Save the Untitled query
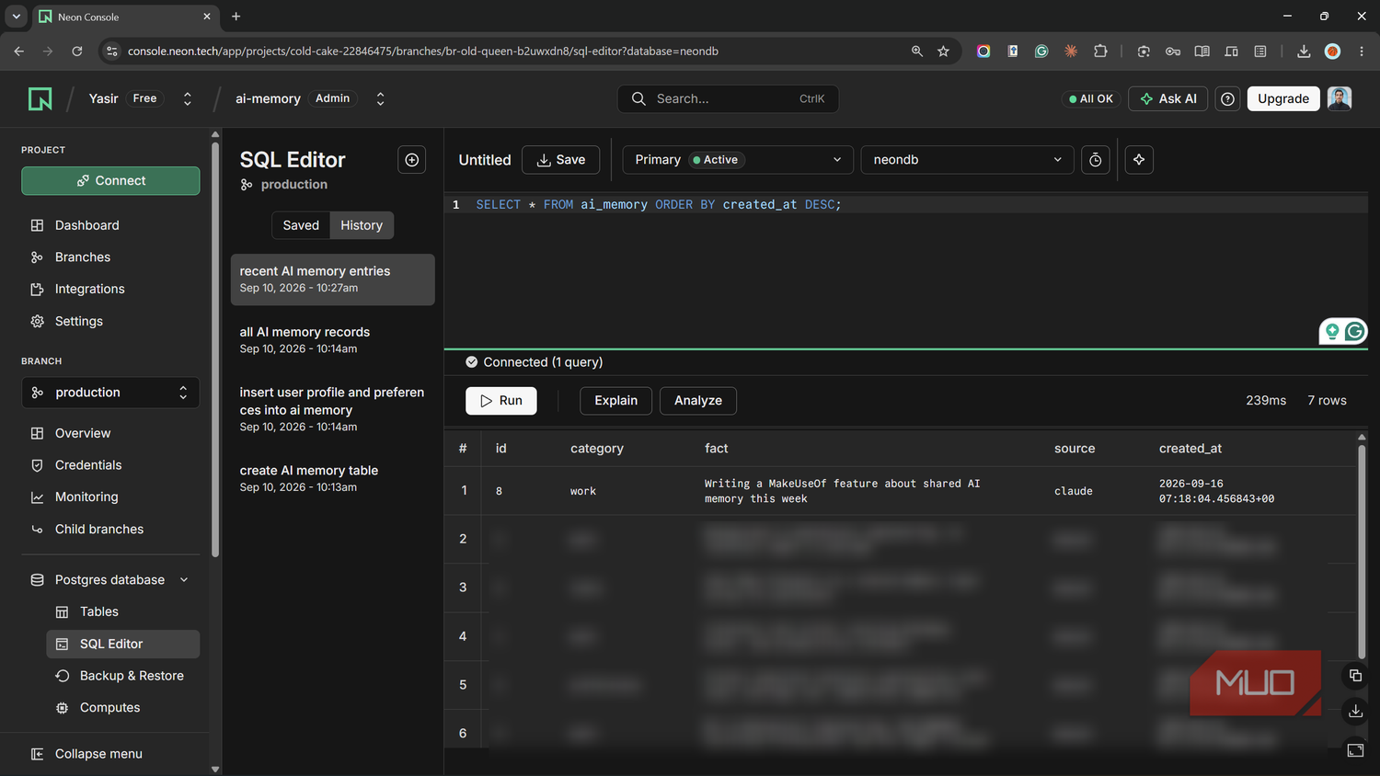The height and width of the screenshot is (776, 1380). [x=560, y=160]
